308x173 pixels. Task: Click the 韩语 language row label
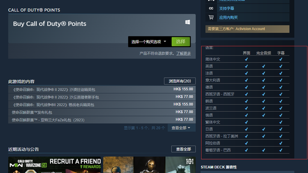click(209, 101)
